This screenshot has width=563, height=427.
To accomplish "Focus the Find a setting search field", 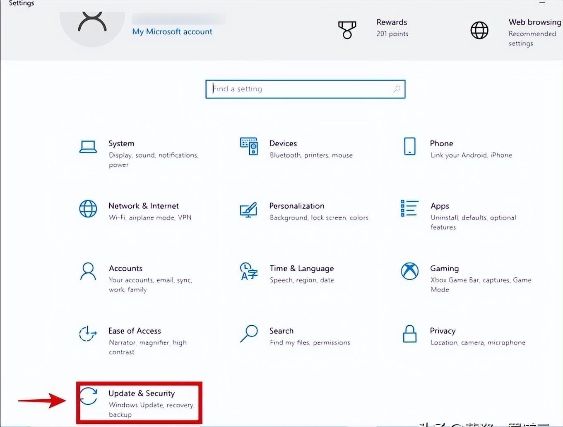I will click(x=305, y=89).
